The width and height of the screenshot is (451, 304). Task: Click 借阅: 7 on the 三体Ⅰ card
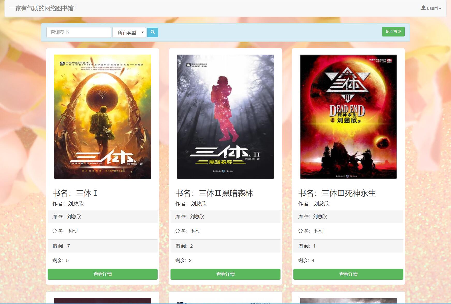61,246
